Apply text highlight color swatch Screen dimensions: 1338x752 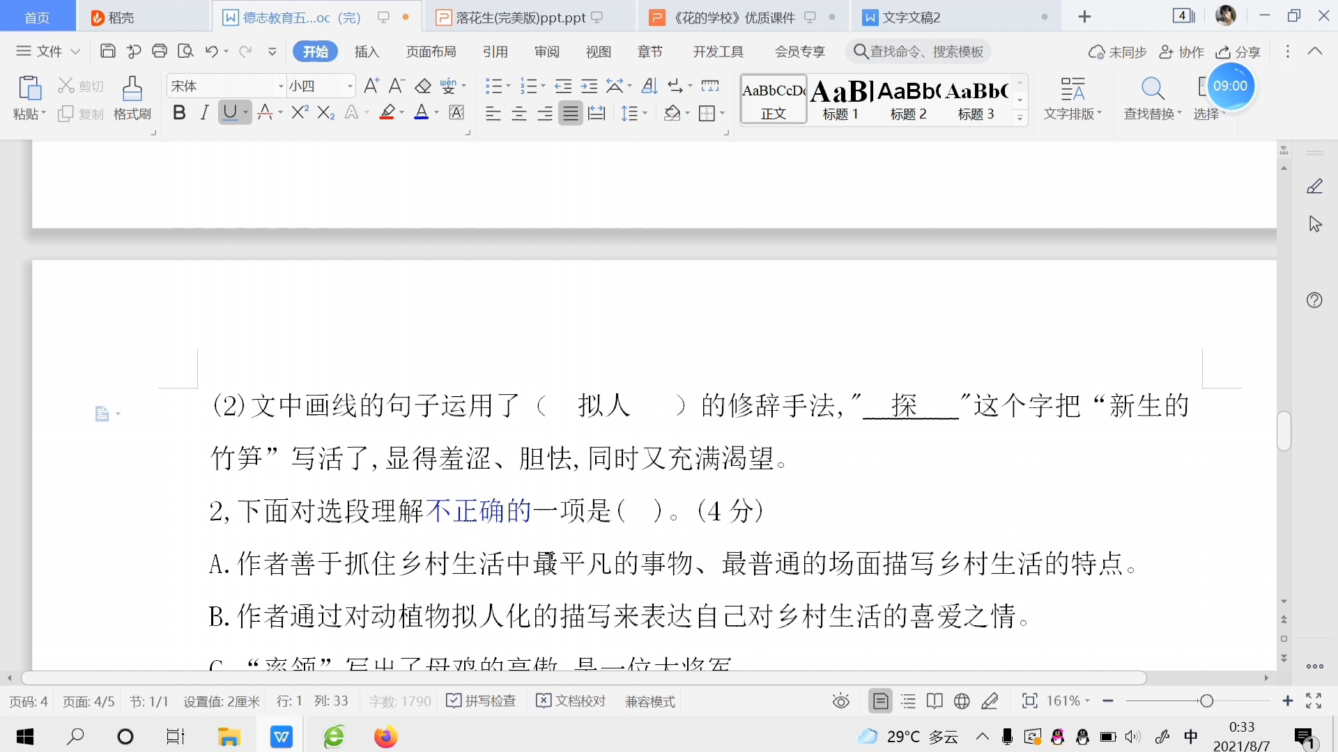387,112
